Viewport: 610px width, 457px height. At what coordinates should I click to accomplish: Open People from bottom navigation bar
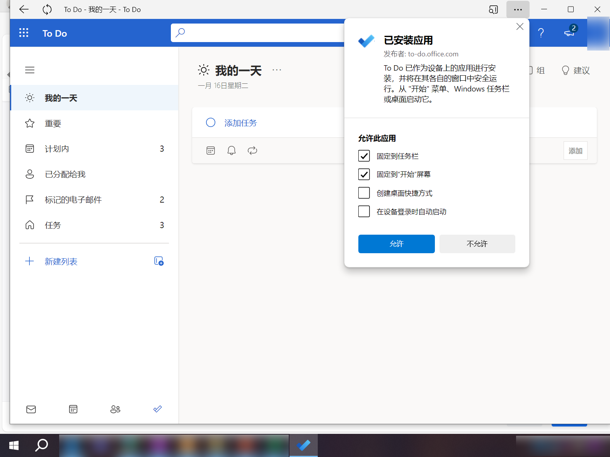pos(115,409)
